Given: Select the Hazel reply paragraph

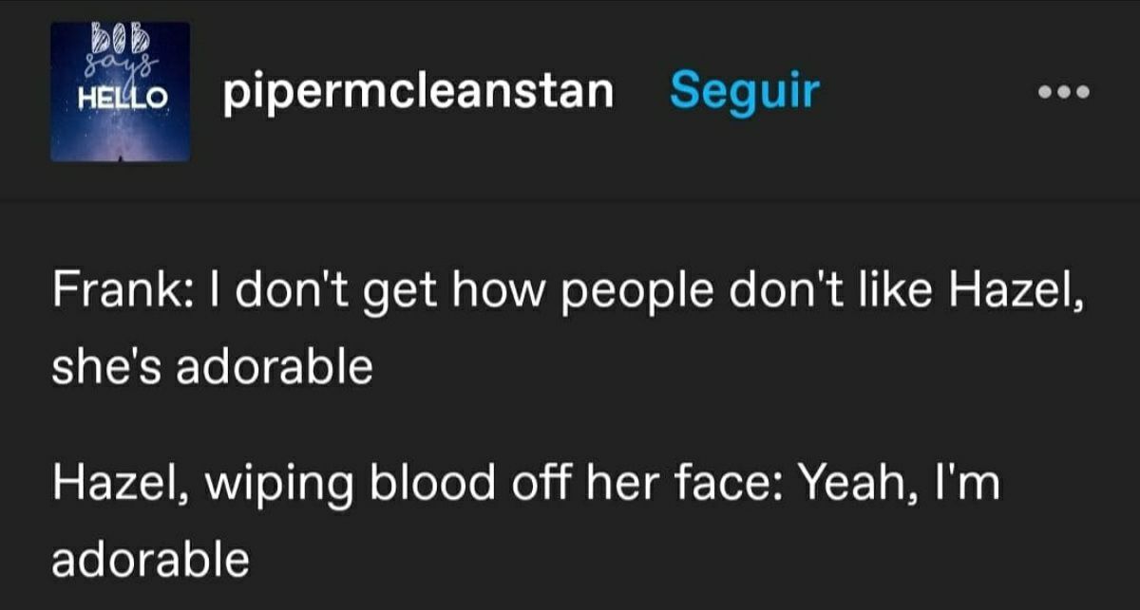Looking at the screenshot, I should click(525, 520).
